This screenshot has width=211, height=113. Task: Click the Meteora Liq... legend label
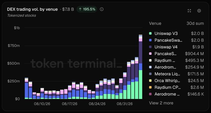pyautogui.click(x=167, y=74)
